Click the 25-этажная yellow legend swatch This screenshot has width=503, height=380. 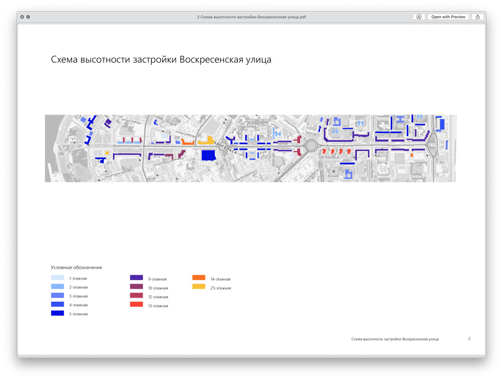coord(199,287)
